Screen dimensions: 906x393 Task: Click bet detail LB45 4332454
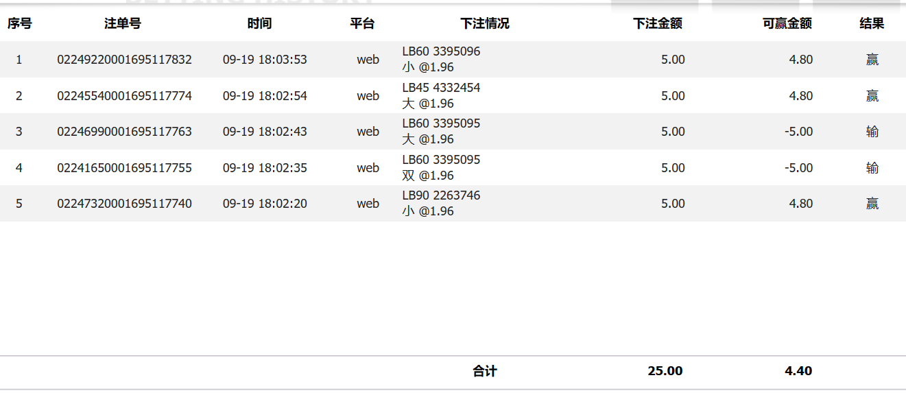point(441,88)
